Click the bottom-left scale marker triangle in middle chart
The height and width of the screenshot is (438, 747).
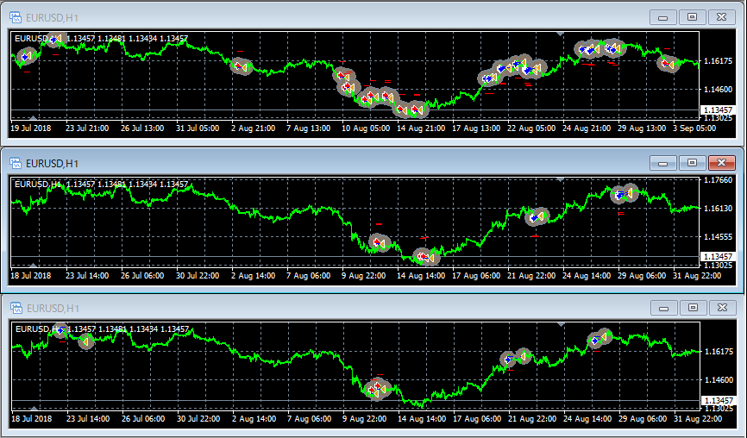click(33, 266)
